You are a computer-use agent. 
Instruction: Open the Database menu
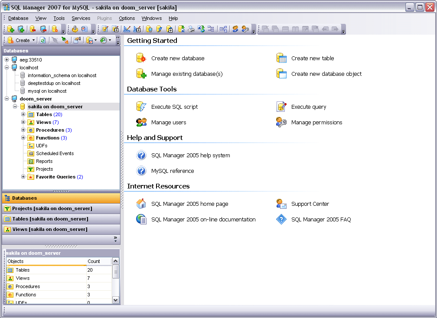(x=18, y=18)
